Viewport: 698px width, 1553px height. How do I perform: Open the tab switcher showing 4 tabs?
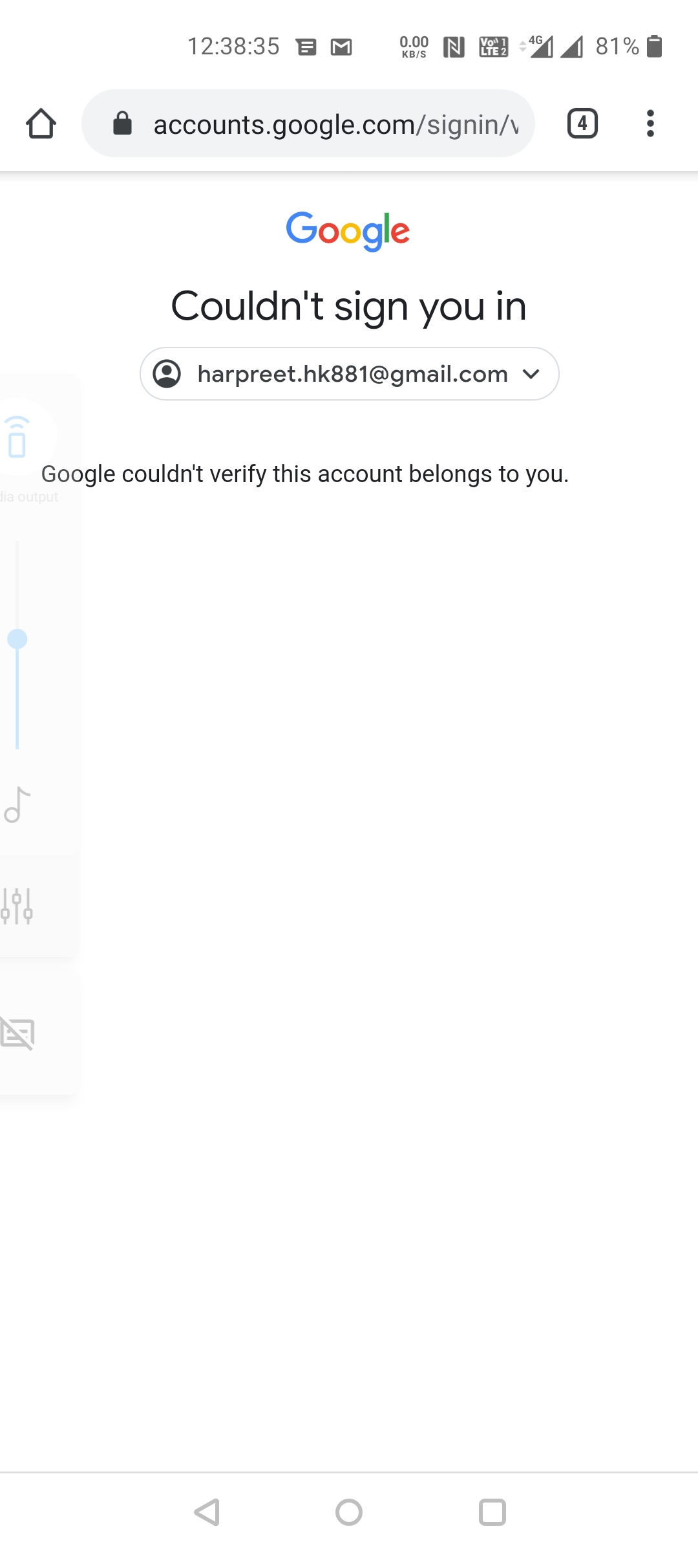click(582, 123)
